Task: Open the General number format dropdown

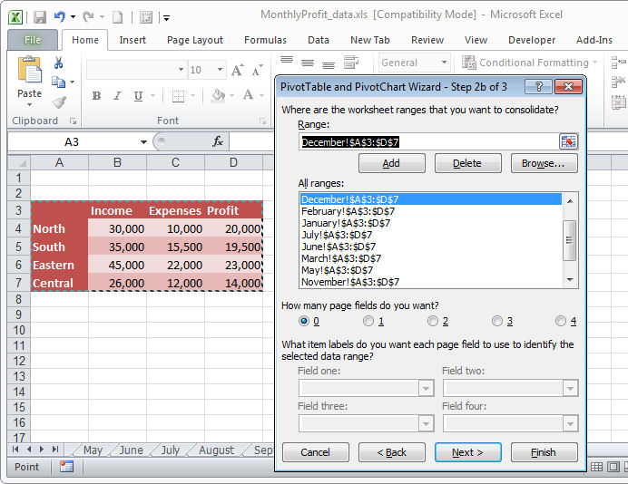Action: coord(441,63)
